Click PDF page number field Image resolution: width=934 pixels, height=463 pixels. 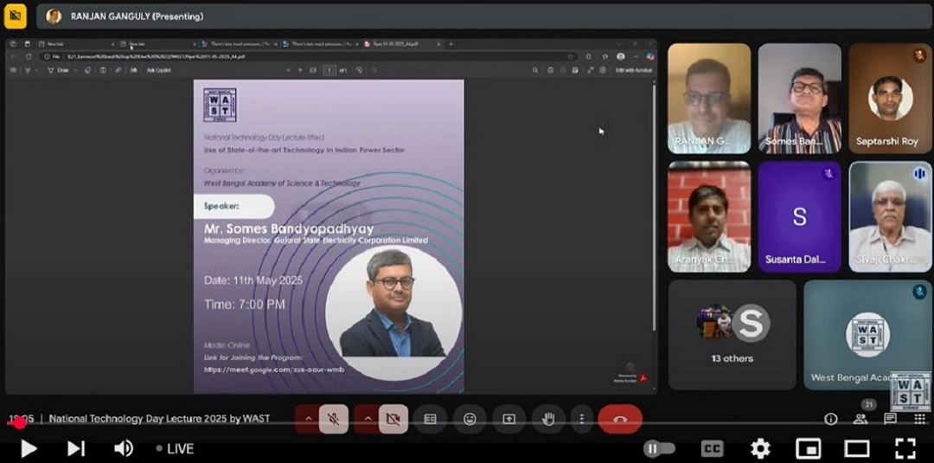coord(329,70)
